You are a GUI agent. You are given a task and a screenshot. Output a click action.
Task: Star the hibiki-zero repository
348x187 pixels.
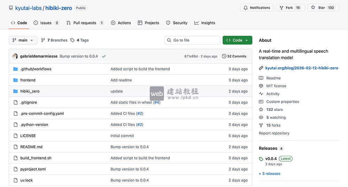tap(323, 8)
